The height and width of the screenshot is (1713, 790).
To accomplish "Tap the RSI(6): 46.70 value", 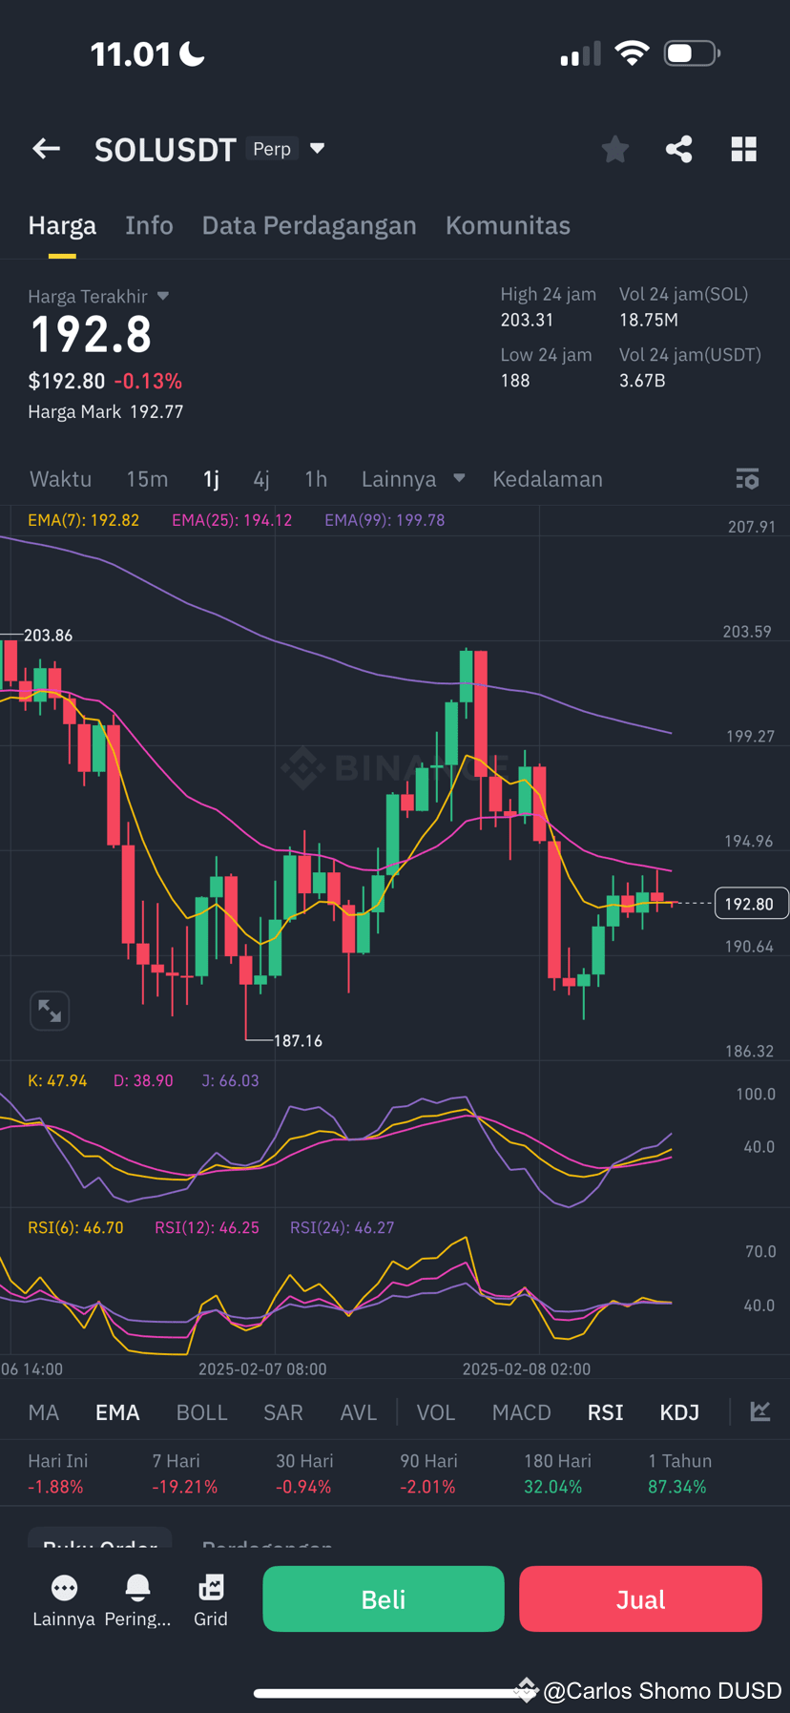I will pyautogui.click(x=75, y=1227).
